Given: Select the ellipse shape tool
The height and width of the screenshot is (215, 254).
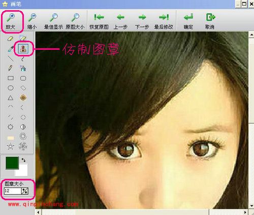Looking at the screenshot, I should coord(11,88).
